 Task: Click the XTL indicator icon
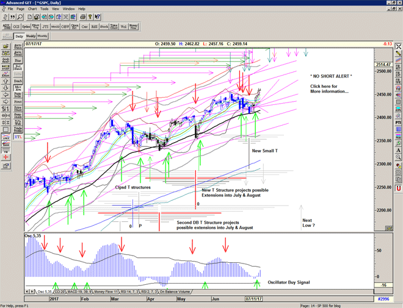[x=18, y=138]
